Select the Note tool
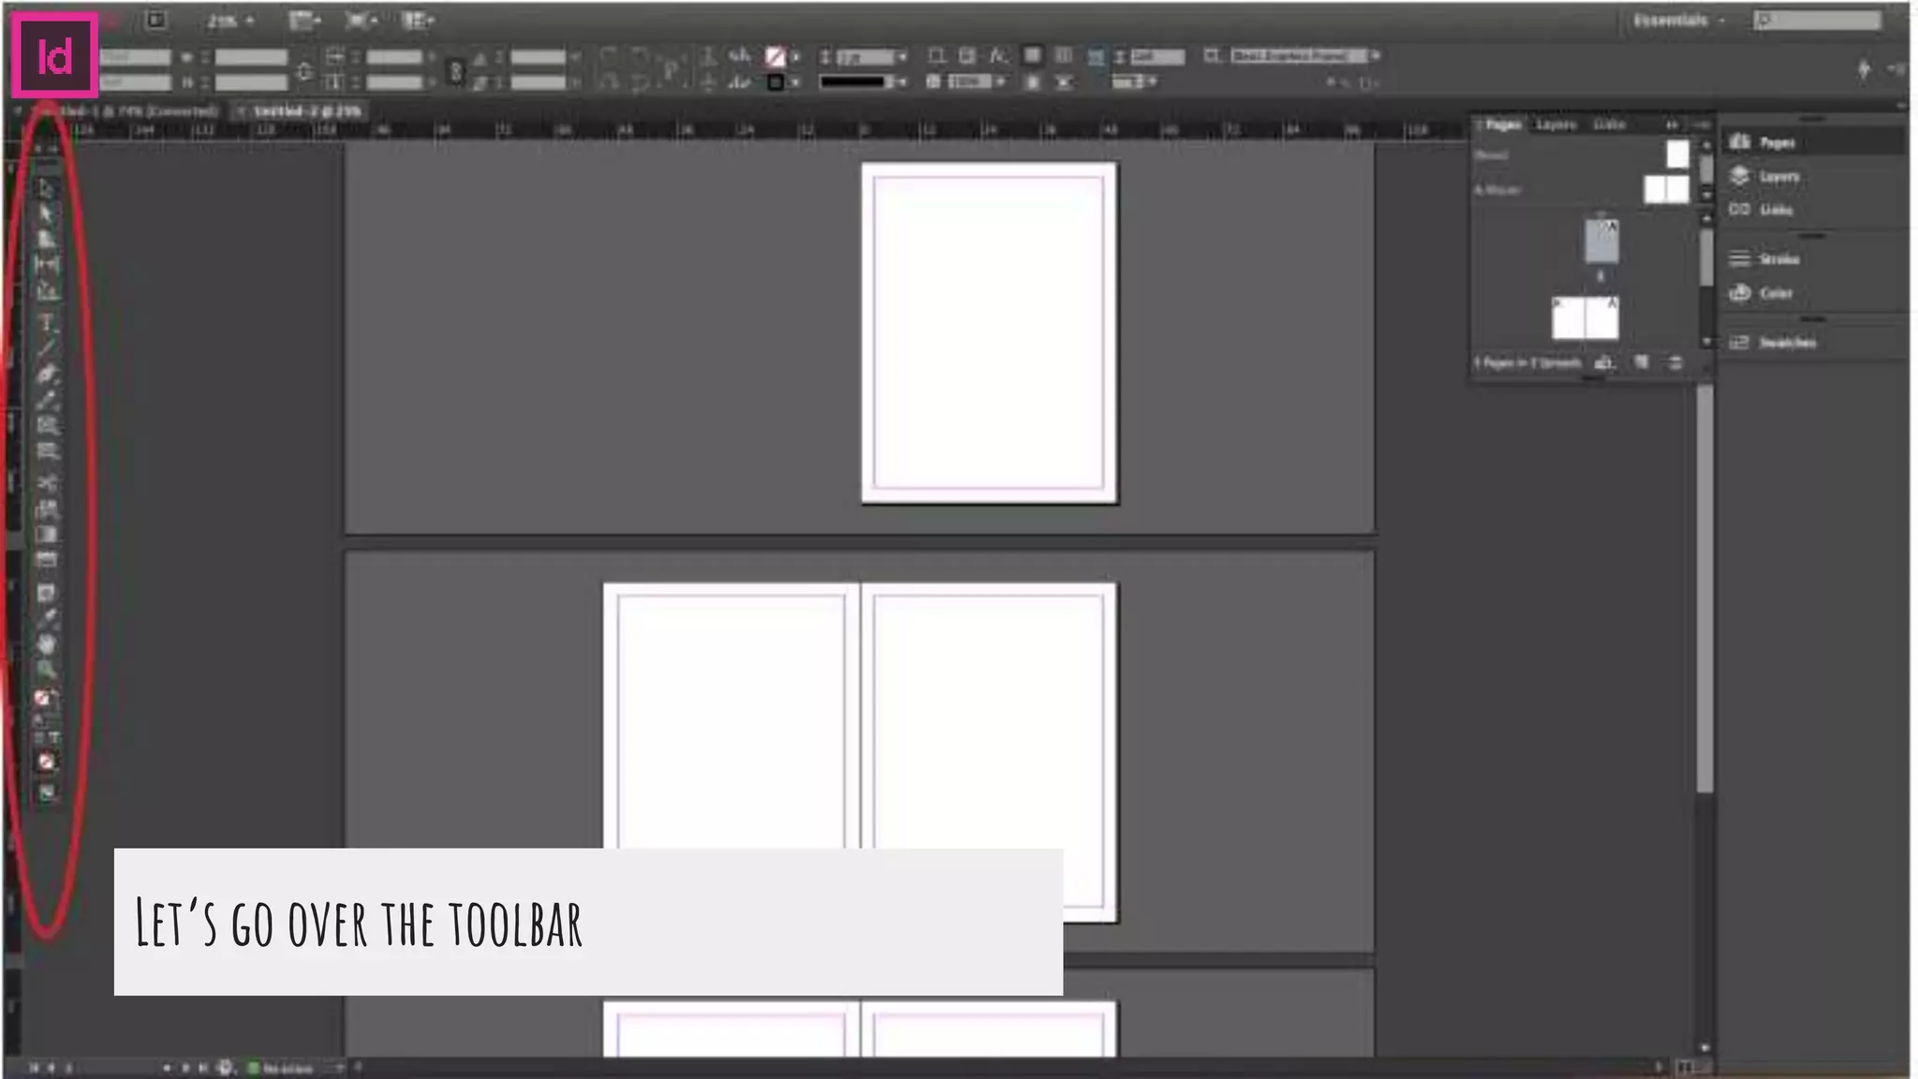This screenshot has height=1079, width=1918. 46,593
